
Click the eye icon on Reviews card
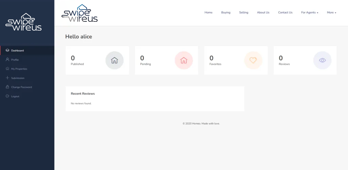(x=323, y=60)
